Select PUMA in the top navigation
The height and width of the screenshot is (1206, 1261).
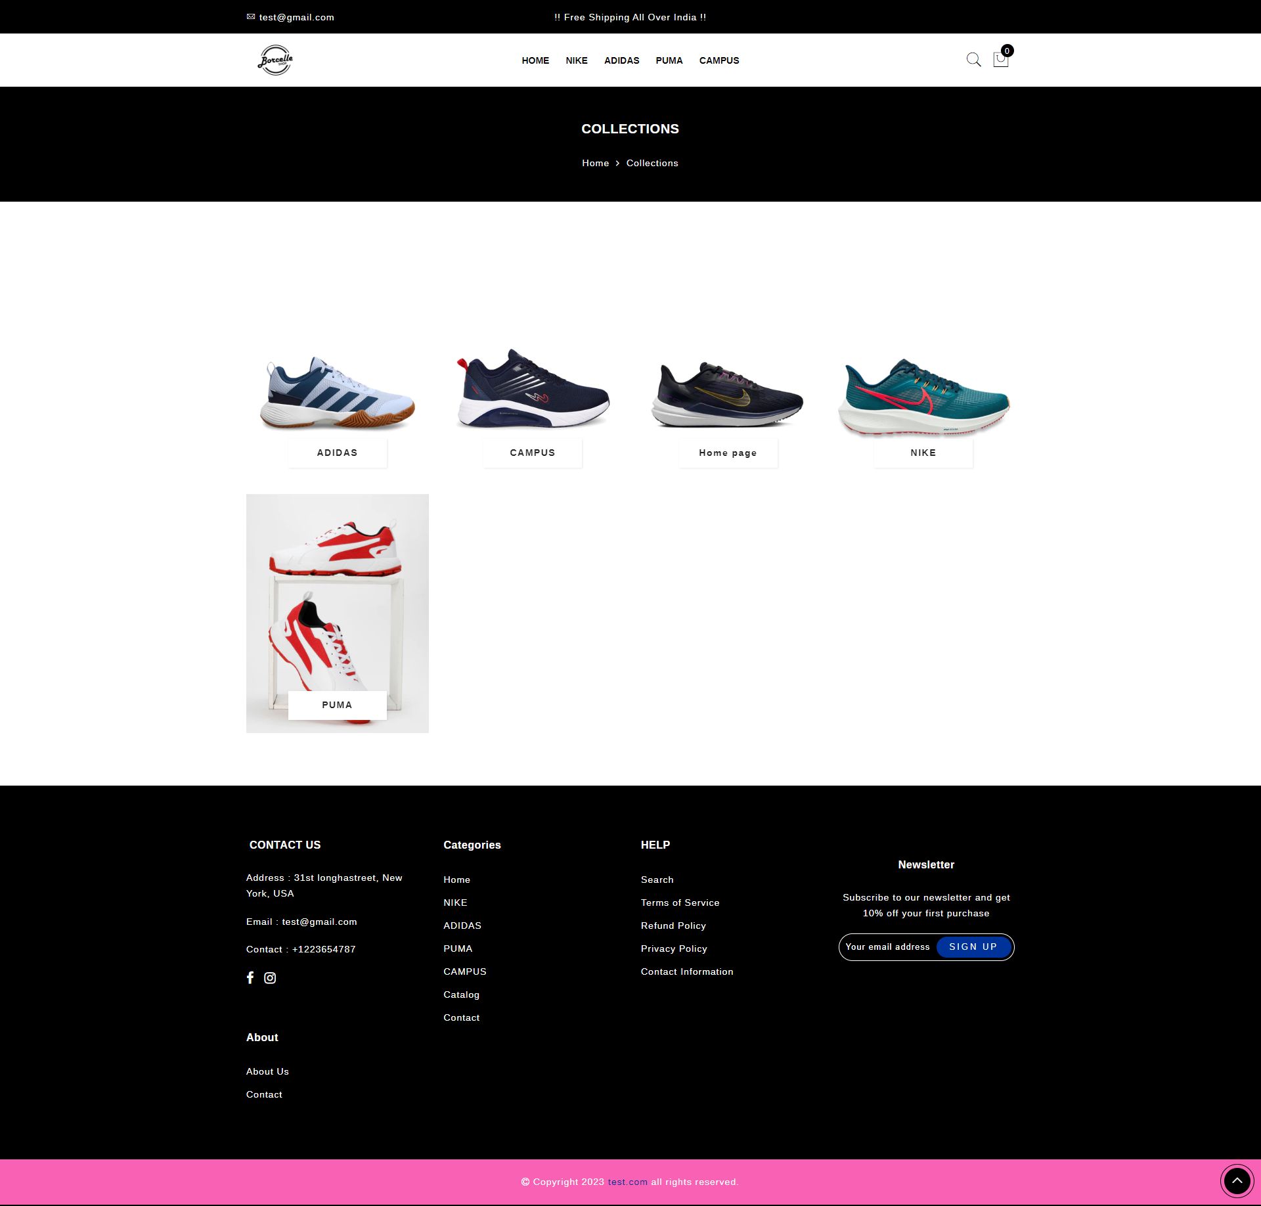pyautogui.click(x=669, y=60)
